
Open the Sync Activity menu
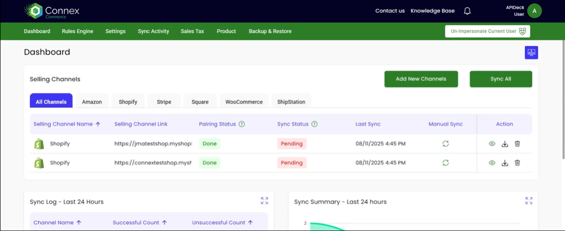click(x=153, y=31)
